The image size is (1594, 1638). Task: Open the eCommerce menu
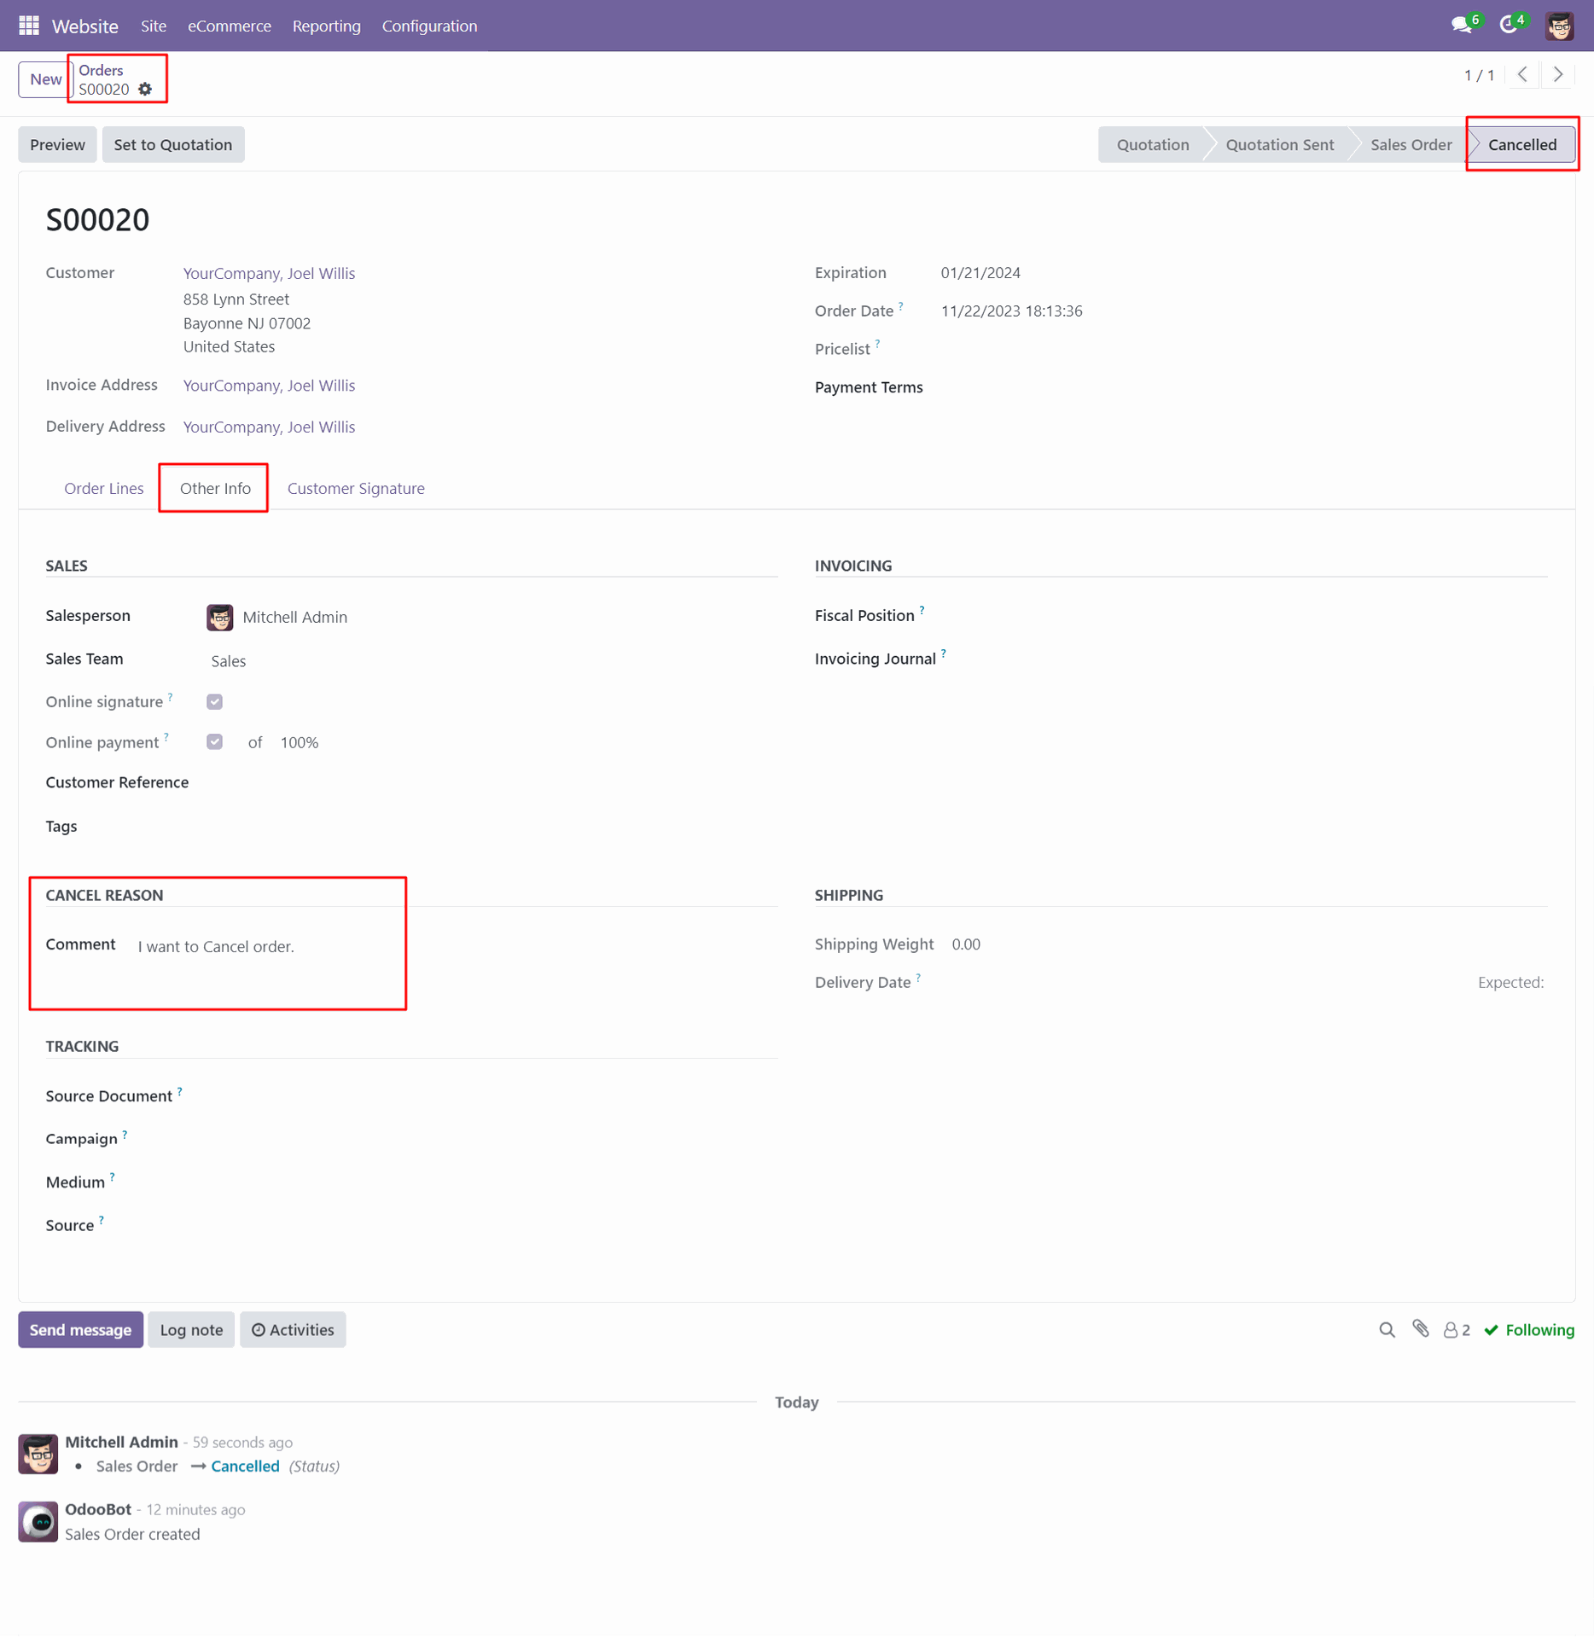[229, 26]
